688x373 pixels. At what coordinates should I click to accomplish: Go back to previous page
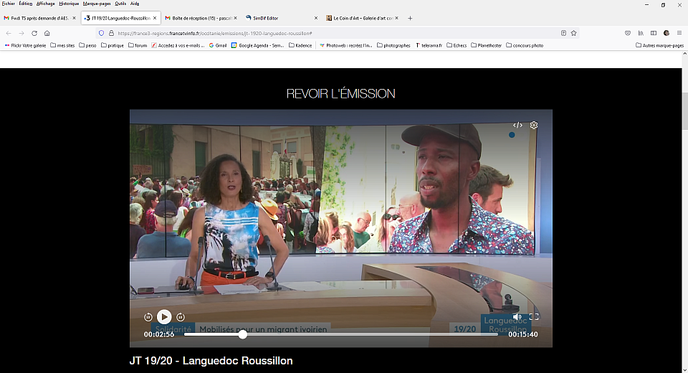9,33
